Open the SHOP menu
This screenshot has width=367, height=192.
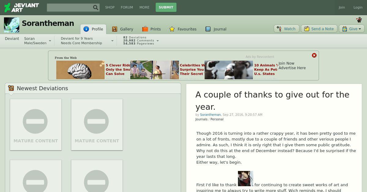pyautogui.click(x=110, y=7)
